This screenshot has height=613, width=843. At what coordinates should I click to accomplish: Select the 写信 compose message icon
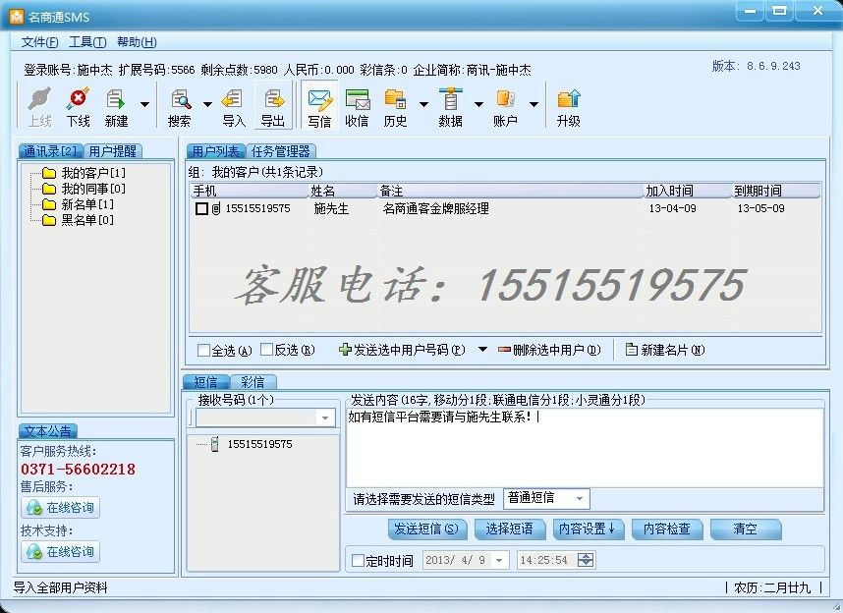(x=319, y=105)
